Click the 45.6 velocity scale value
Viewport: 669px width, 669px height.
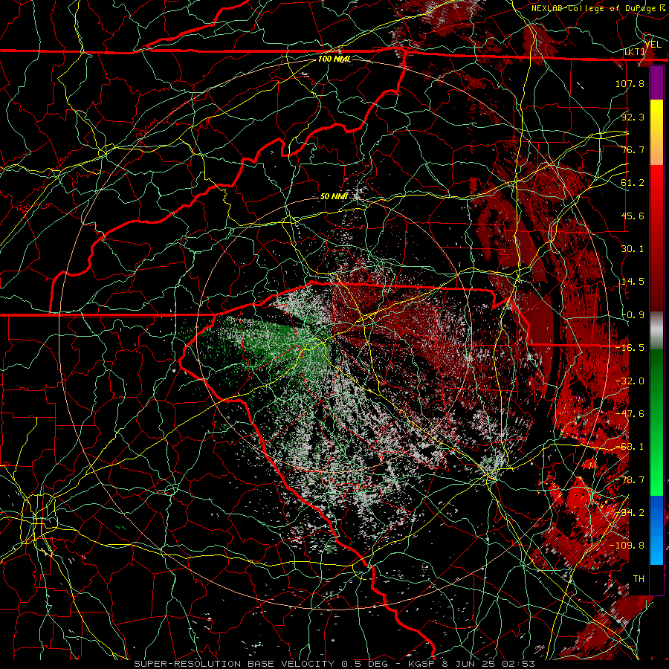(x=633, y=216)
